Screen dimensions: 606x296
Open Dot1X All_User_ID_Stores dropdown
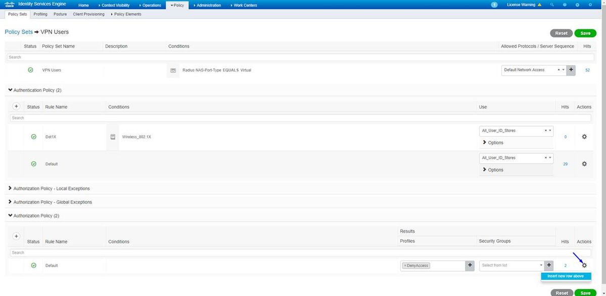tap(550, 131)
